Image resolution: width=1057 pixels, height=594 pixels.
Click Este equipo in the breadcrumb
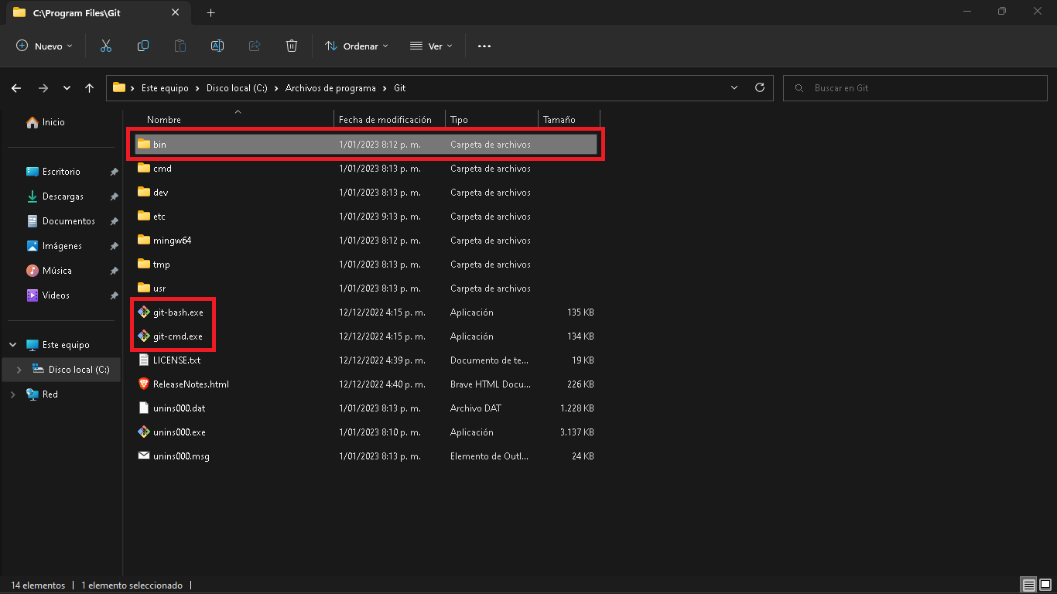click(x=165, y=88)
